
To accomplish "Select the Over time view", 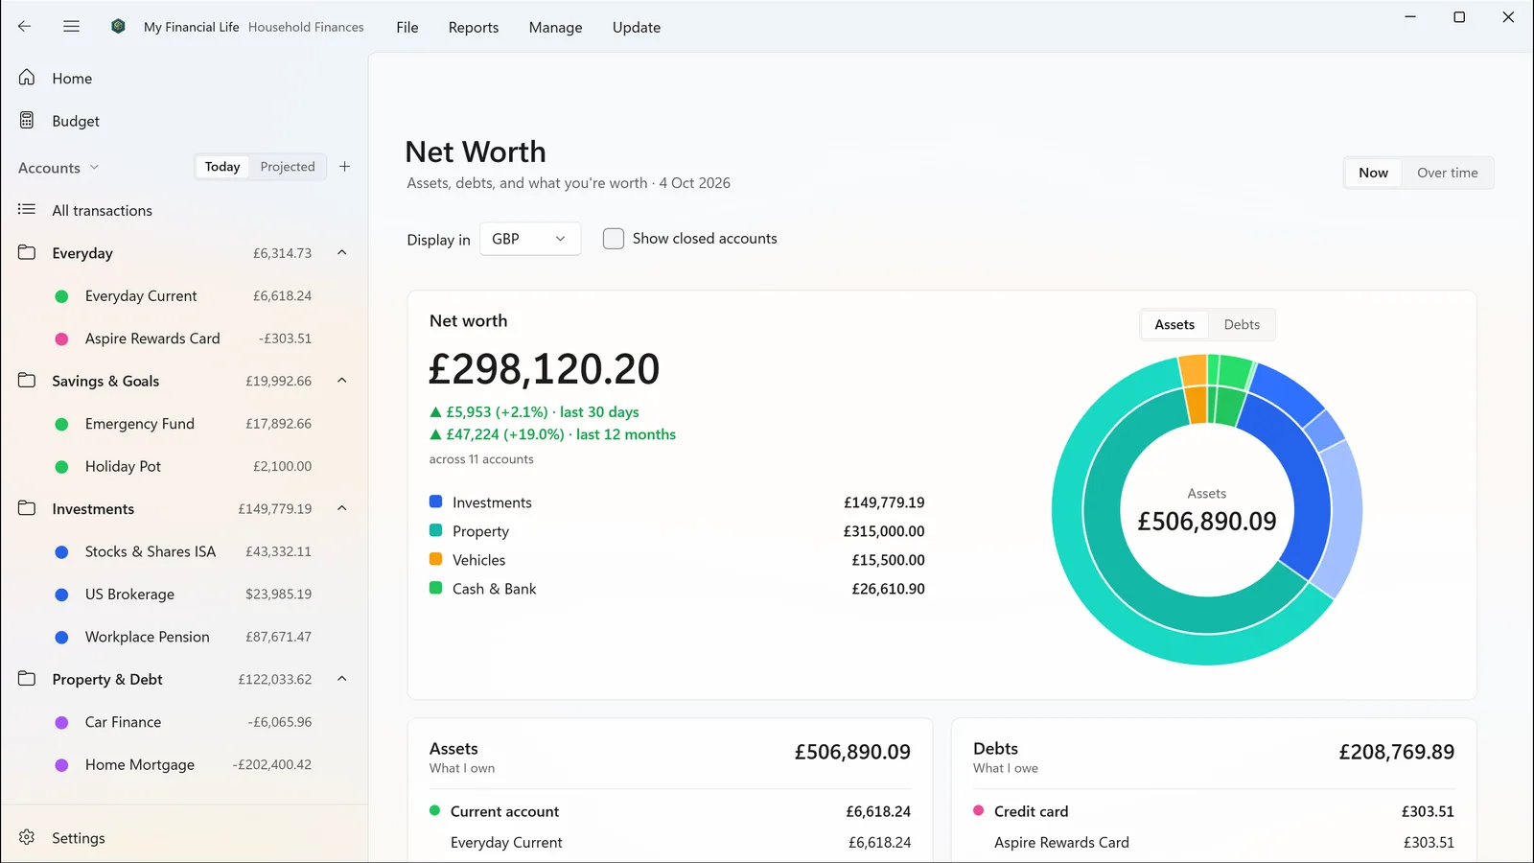I will point(1448,173).
